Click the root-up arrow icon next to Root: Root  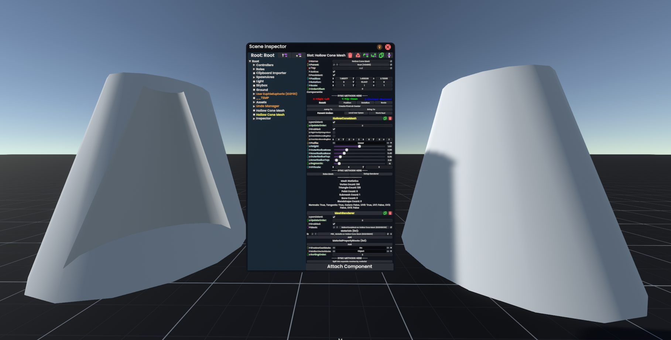[284, 55]
